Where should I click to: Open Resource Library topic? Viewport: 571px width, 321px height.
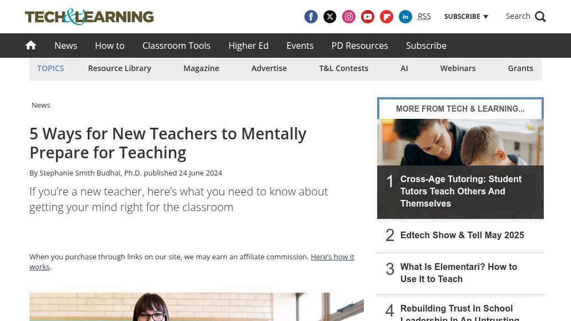tap(119, 68)
